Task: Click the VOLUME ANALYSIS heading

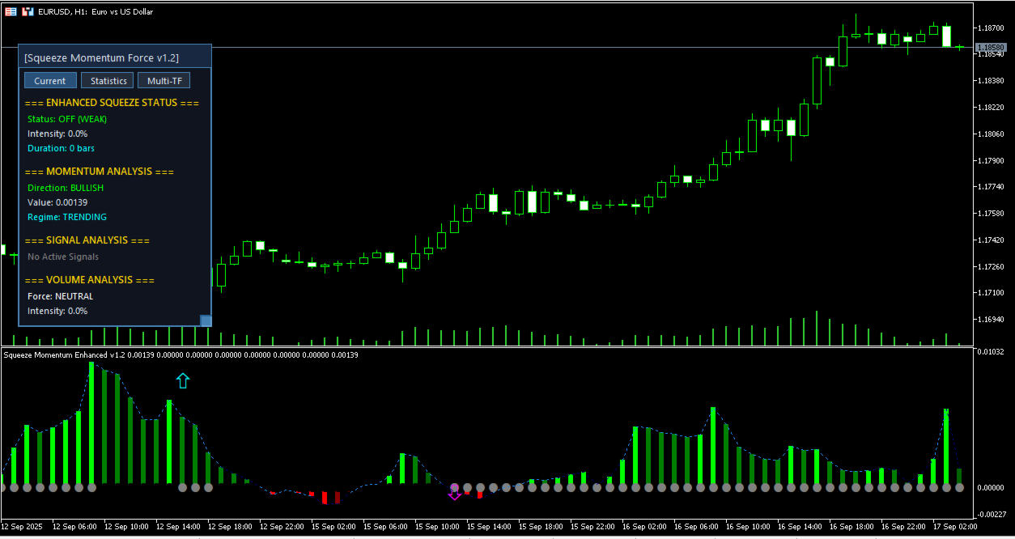Action: 90,280
